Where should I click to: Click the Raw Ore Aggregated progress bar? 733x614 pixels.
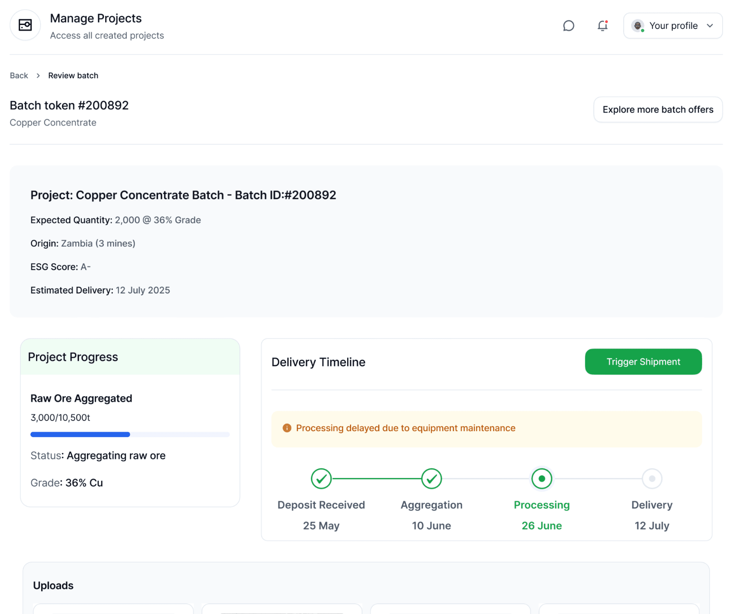pyautogui.click(x=130, y=435)
